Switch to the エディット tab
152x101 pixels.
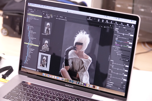coord(39,11)
